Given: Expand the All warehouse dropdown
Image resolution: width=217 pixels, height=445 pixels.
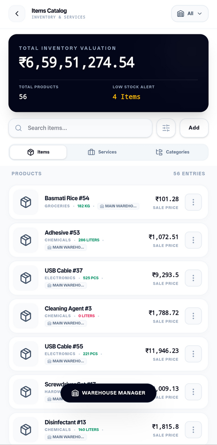Looking at the screenshot, I should tap(190, 13).
